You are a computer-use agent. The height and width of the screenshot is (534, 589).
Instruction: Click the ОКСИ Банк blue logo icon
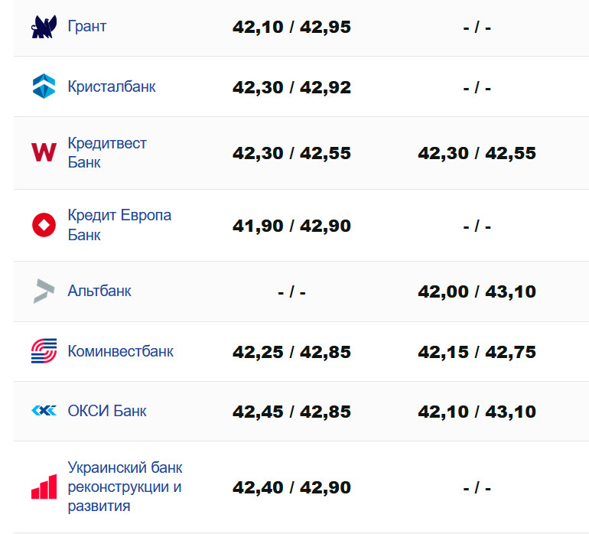tap(44, 411)
